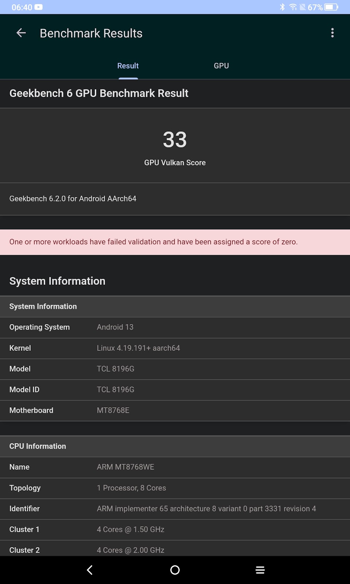Select the Android 13 value
The height and width of the screenshot is (584, 350).
pos(115,327)
